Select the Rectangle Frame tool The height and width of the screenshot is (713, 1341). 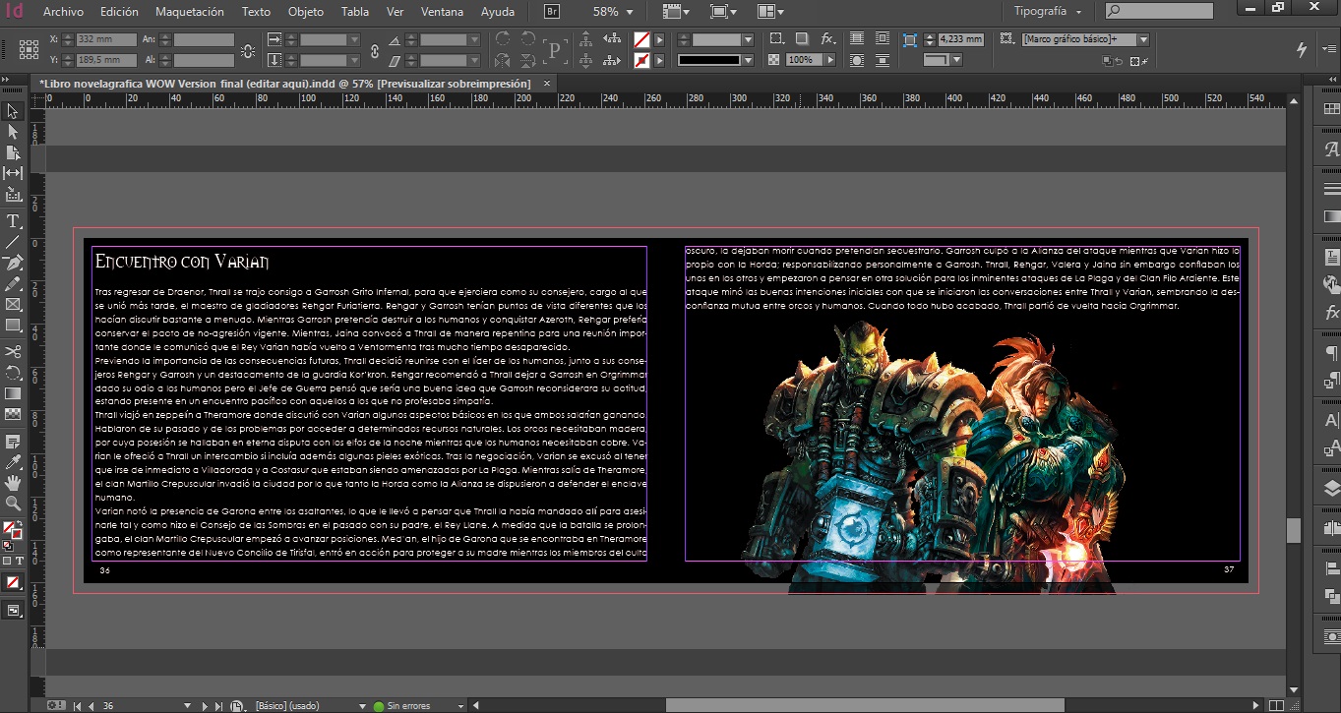(13, 304)
